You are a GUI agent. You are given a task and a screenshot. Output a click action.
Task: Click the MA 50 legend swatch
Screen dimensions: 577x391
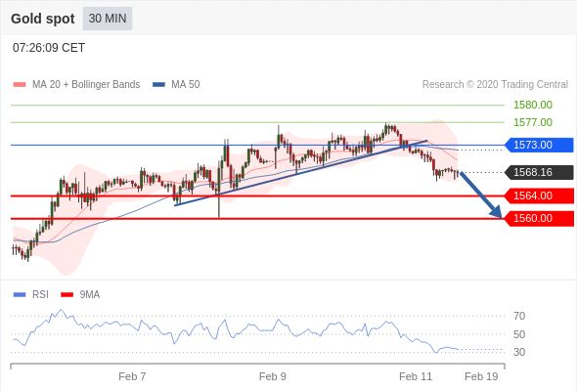point(159,85)
